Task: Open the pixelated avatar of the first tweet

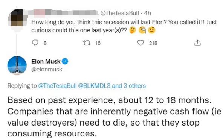Action: pos(18,18)
